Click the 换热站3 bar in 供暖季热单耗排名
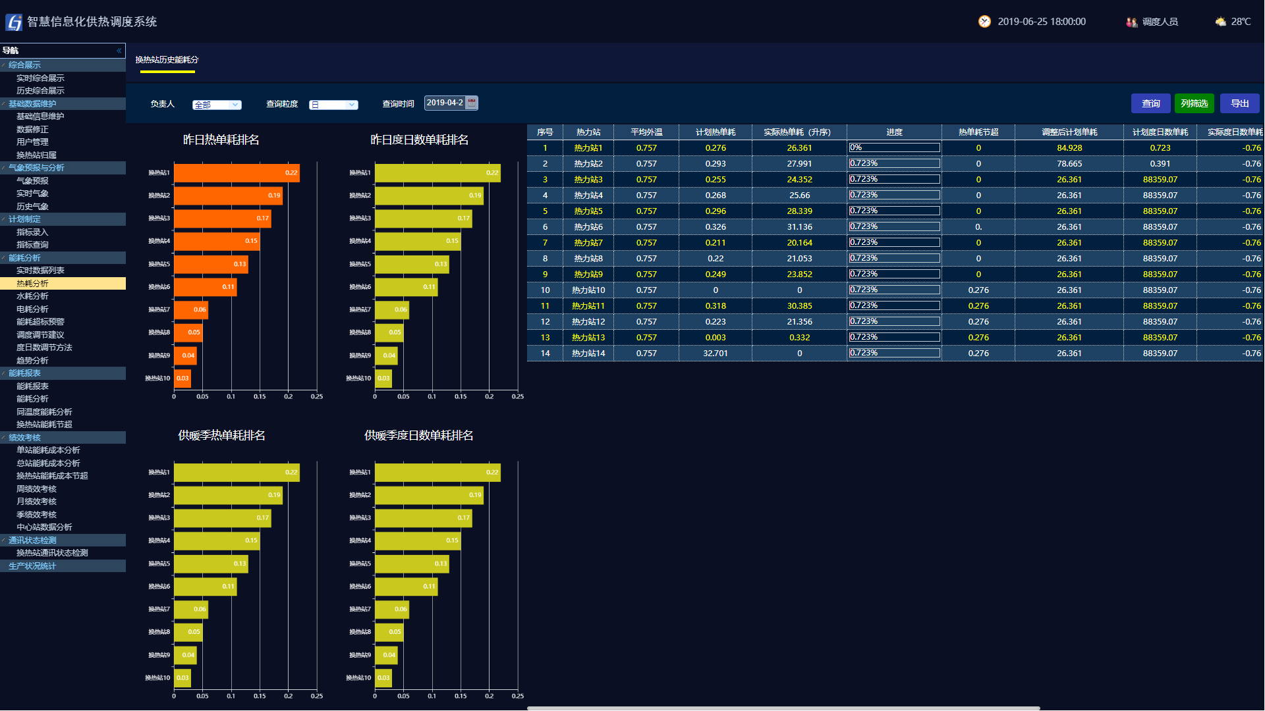Viewport: 1265px width, 711px height. pos(223,518)
